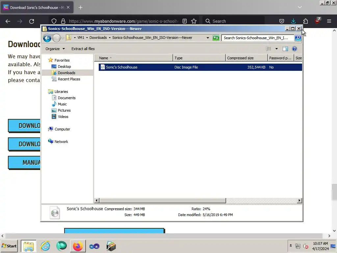
Task: Click the 352,544 KB size cell
Action: coord(256,67)
